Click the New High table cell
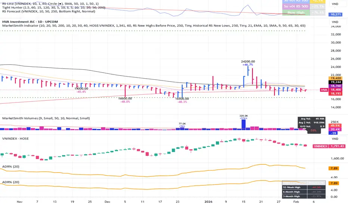Image resolution: width=348 pixels, height=205 pixels. 296,12
